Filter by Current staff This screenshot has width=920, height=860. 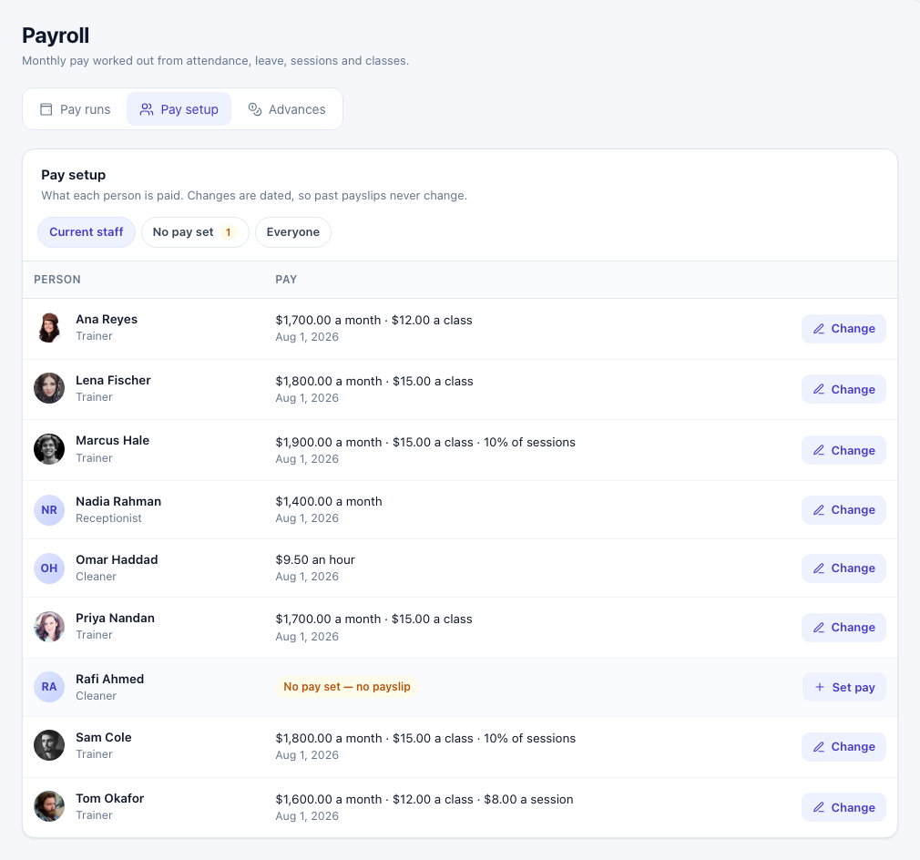pyautogui.click(x=87, y=232)
